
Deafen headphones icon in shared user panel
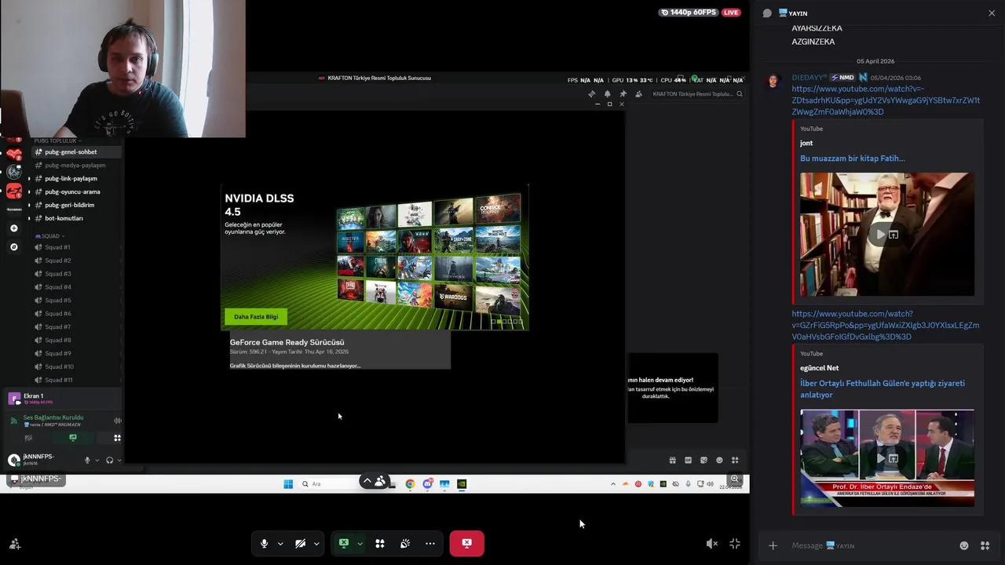click(x=110, y=460)
